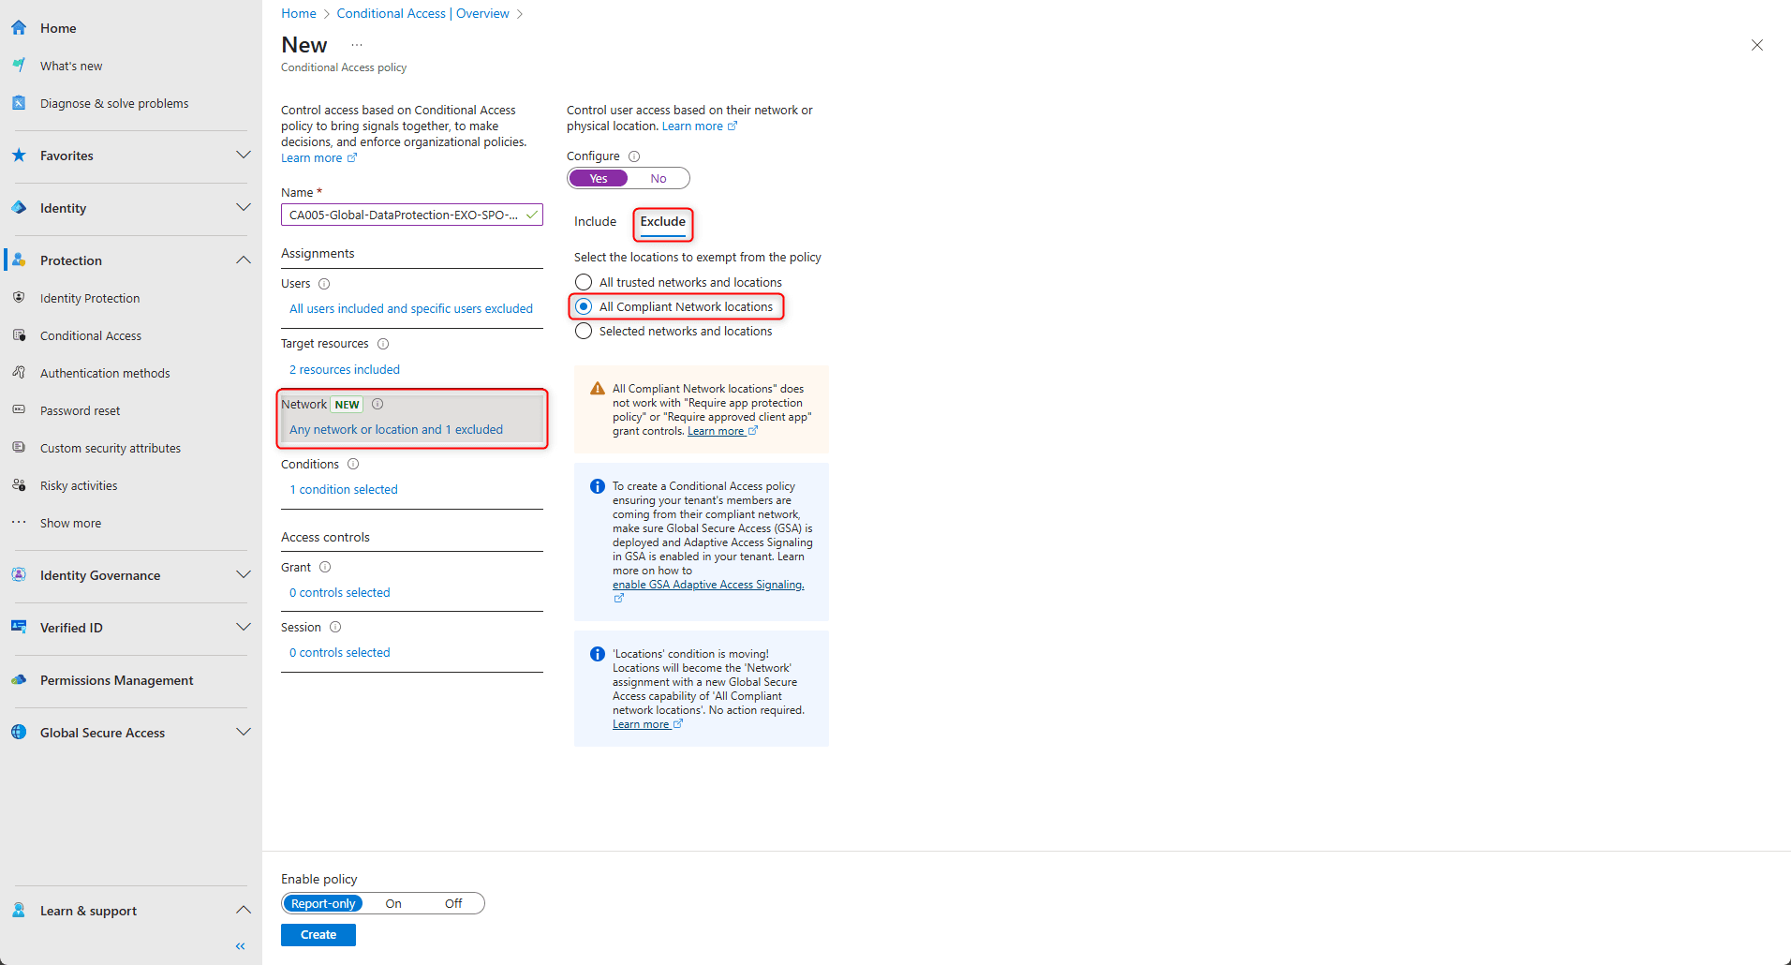The image size is (1791, 965).
Task: Click info icon next to Target resources
Action: click(x=383, y=344)
